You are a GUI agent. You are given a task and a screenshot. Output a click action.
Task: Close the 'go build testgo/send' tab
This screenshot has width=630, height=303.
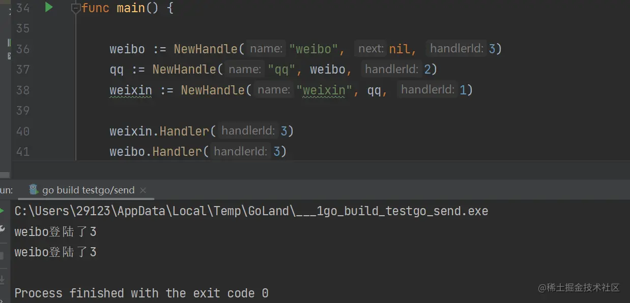click(143, 190)
